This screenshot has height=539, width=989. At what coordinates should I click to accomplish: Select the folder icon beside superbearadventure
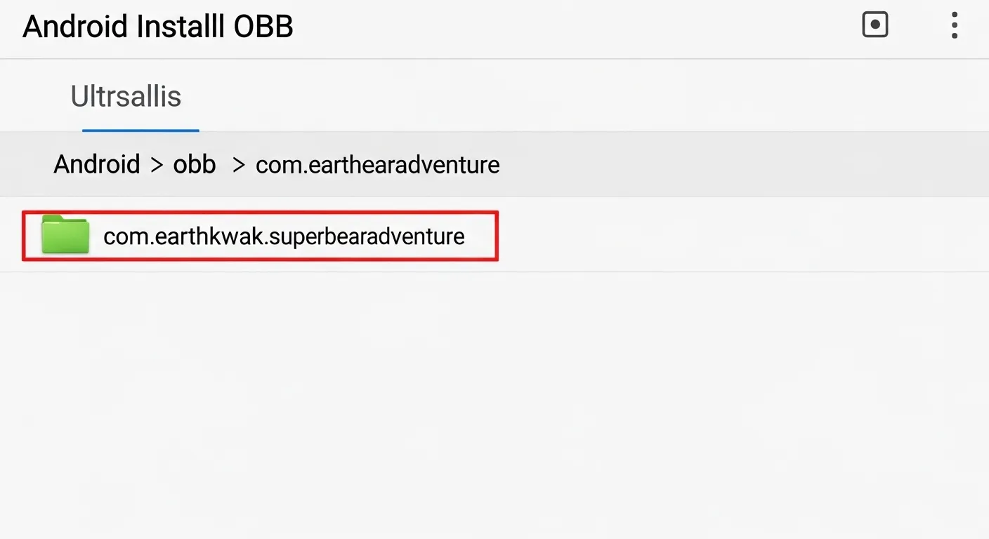tap(65, 236)
